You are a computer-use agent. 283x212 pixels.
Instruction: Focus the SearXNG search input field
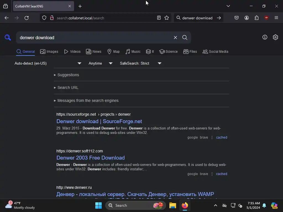(x=94, y=38)
